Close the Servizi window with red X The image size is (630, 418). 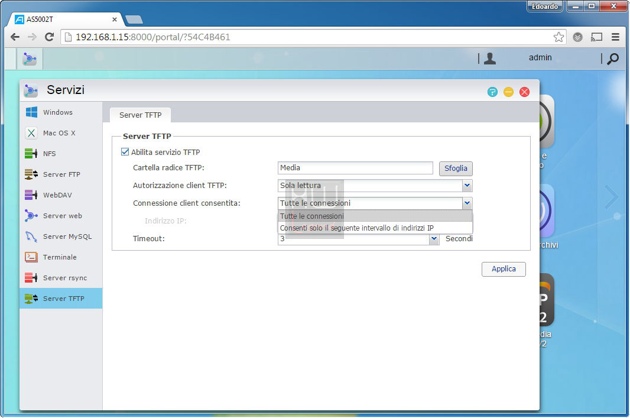(524, 92)
